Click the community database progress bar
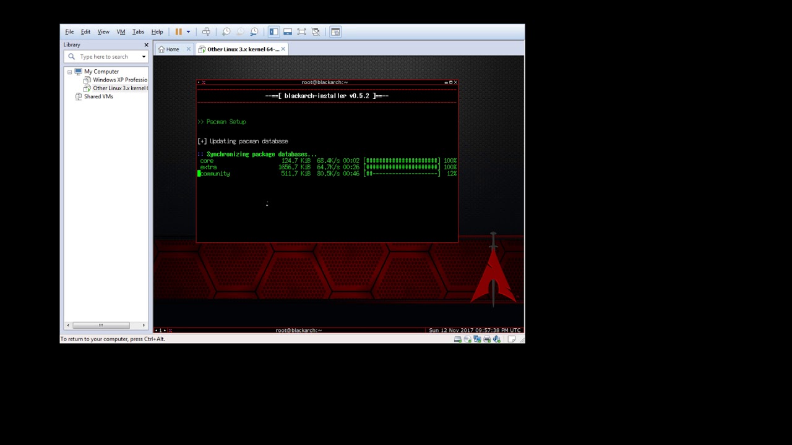This screenshot has width=792, height=445. click(x=402, y=174)
